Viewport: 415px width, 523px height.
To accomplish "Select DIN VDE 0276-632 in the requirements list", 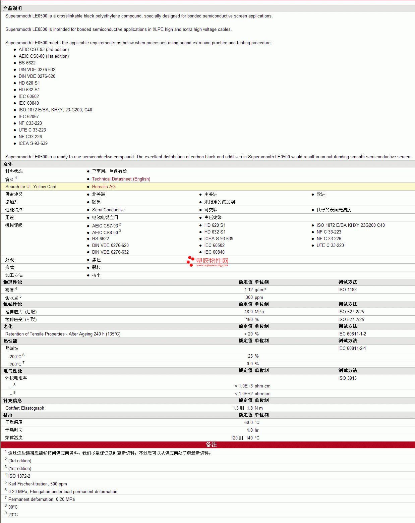I will 37,70.
